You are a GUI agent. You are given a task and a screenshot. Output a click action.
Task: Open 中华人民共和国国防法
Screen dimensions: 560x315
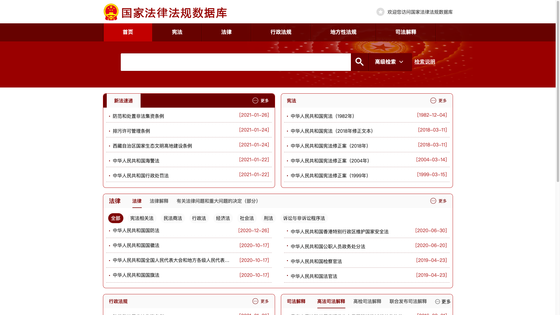[x=136, y=230]
